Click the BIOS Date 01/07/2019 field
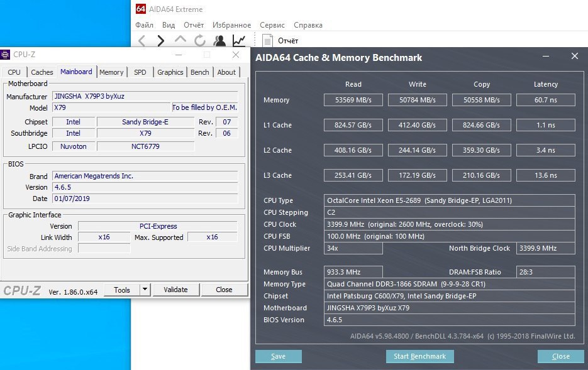Image resolution: width=588 pixels, height=370 pixels. click(x=145, y=199)
